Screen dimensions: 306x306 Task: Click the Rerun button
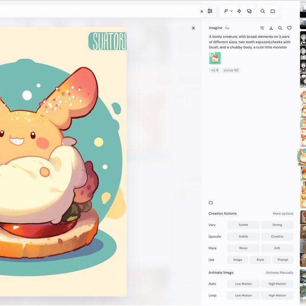(243, 248)
